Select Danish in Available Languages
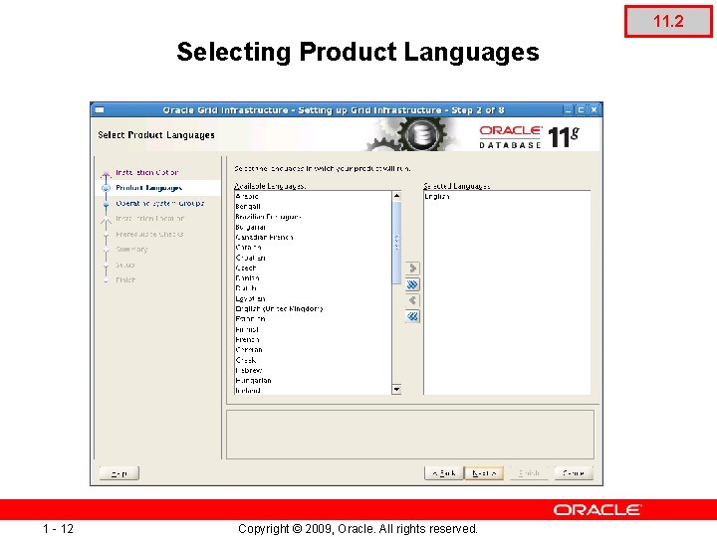717x537 pixels. tap(313, 278)
